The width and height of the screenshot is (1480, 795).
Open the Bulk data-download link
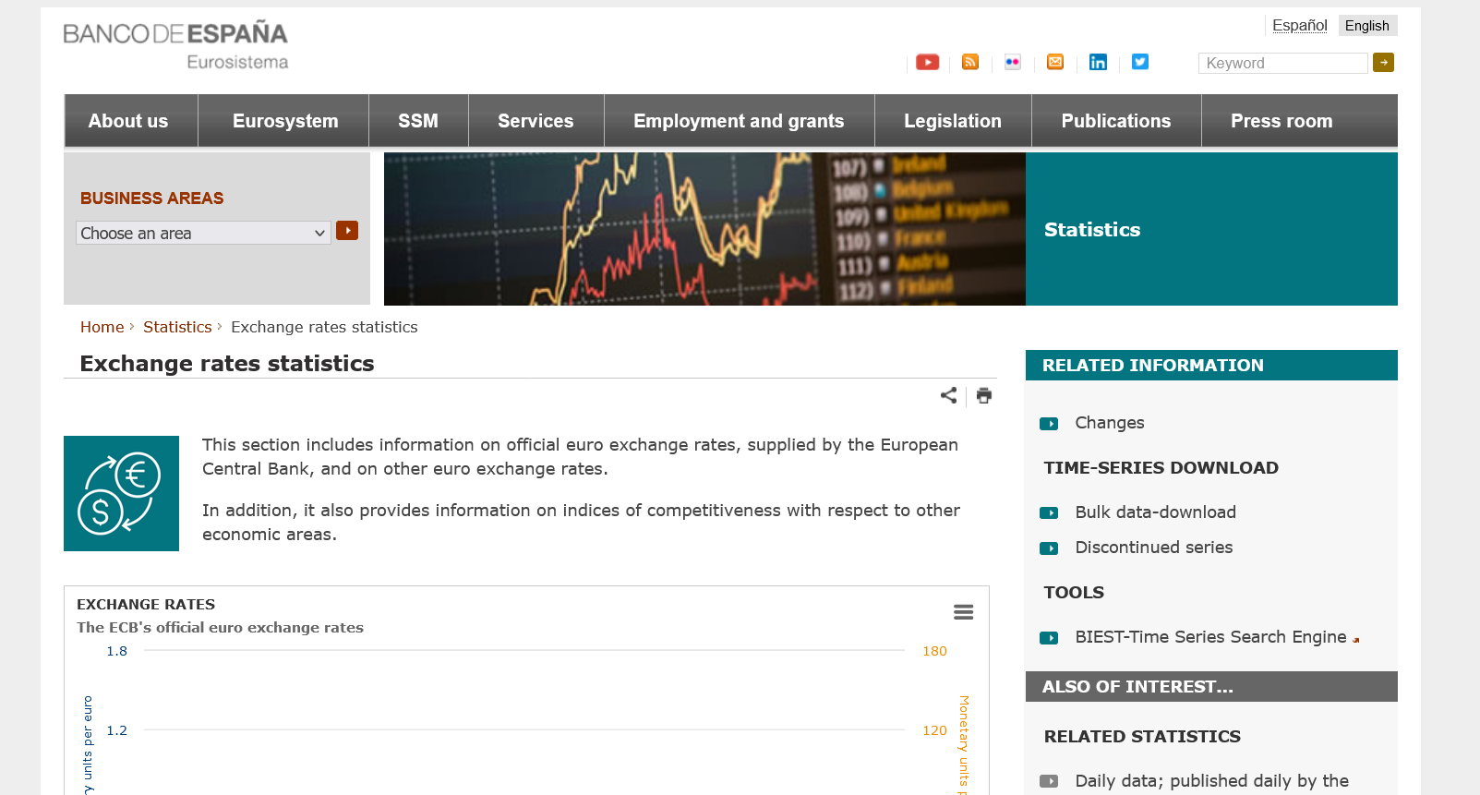(x=1155, y=512)
